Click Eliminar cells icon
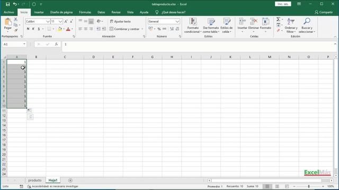Viewport: 339px width, 190px height. (x=254, y=22)
